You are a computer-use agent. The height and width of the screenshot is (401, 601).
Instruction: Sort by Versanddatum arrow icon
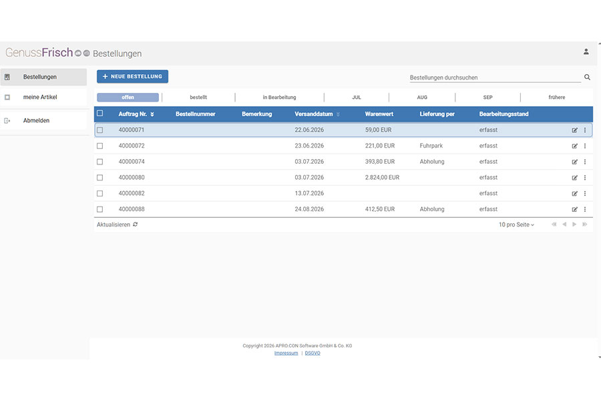click(338, 114)
